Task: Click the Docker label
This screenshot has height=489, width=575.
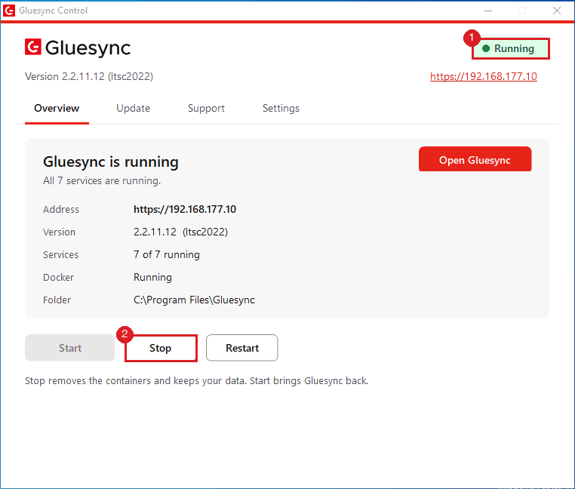Action: coord(58,278)
